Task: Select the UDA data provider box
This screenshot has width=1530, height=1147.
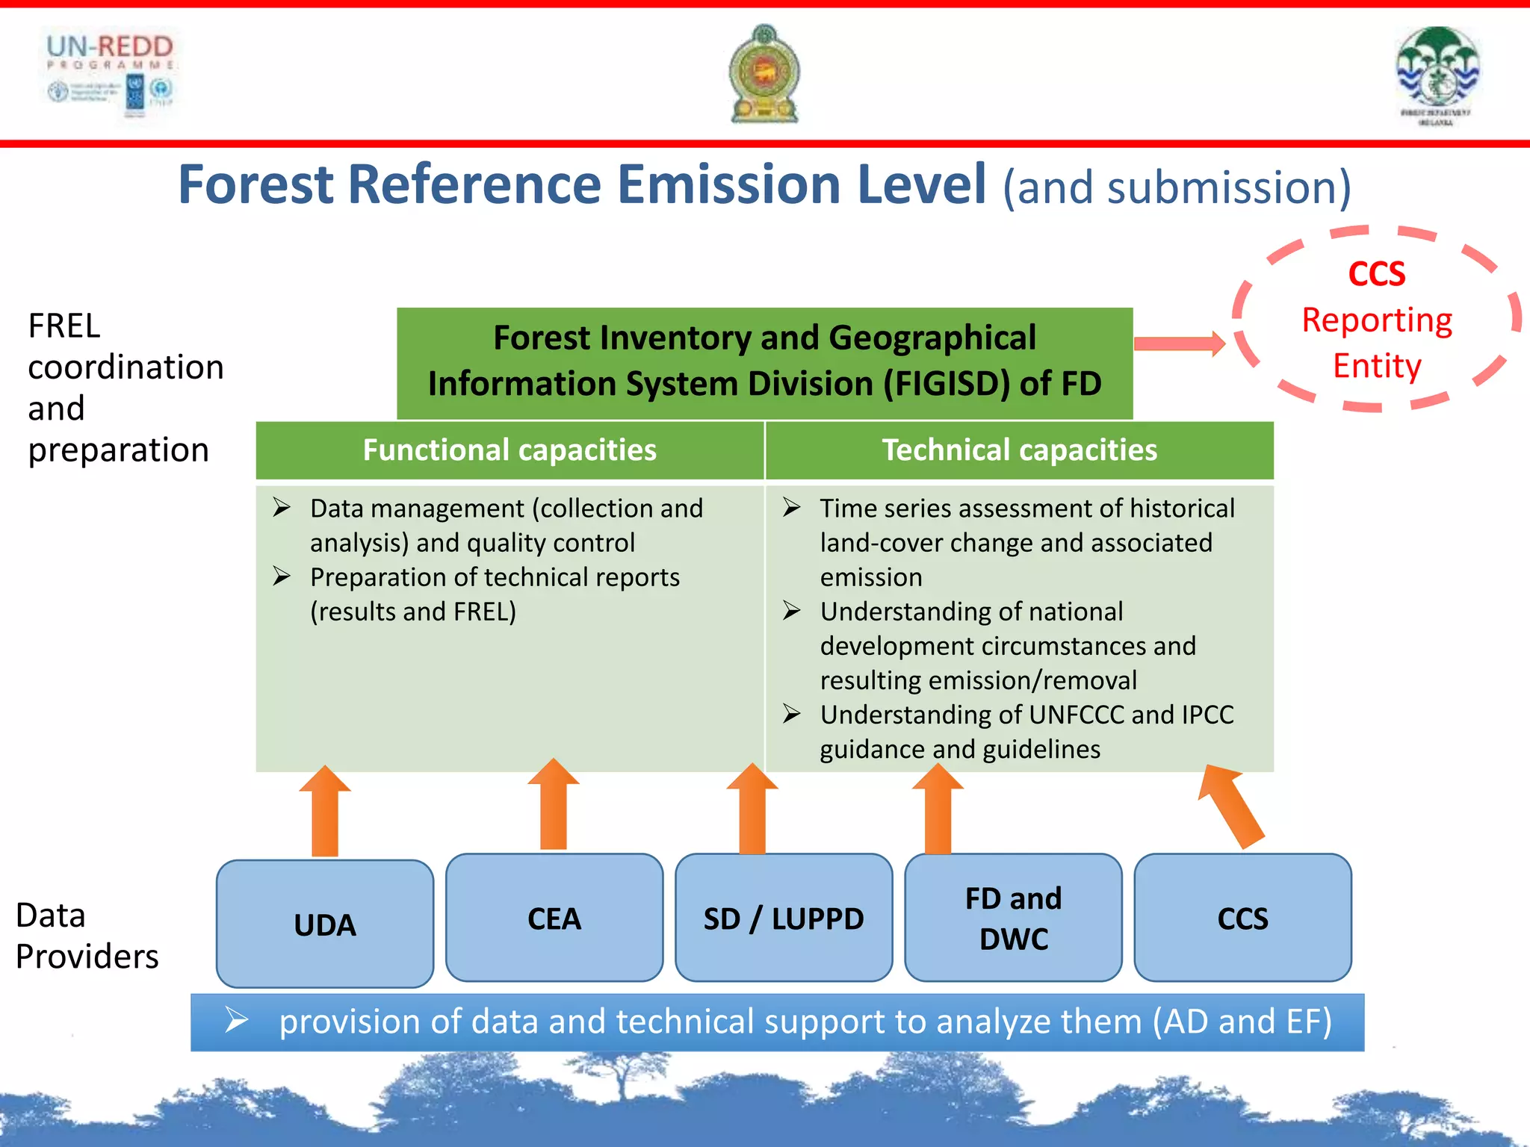Action: click(x=325, y=924)
